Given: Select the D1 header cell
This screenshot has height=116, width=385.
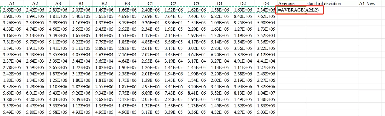Looking at the screenshot, I should [220, 4].
